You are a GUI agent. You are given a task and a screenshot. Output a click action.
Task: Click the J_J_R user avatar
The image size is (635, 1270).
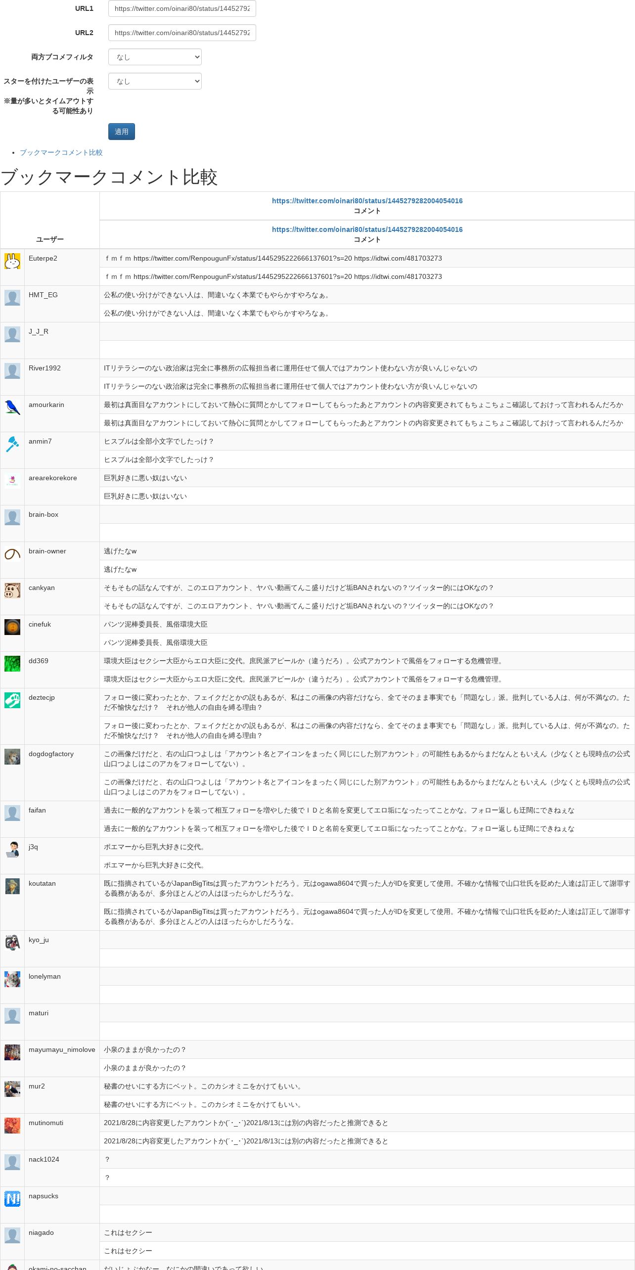click(x=12, y=334)
